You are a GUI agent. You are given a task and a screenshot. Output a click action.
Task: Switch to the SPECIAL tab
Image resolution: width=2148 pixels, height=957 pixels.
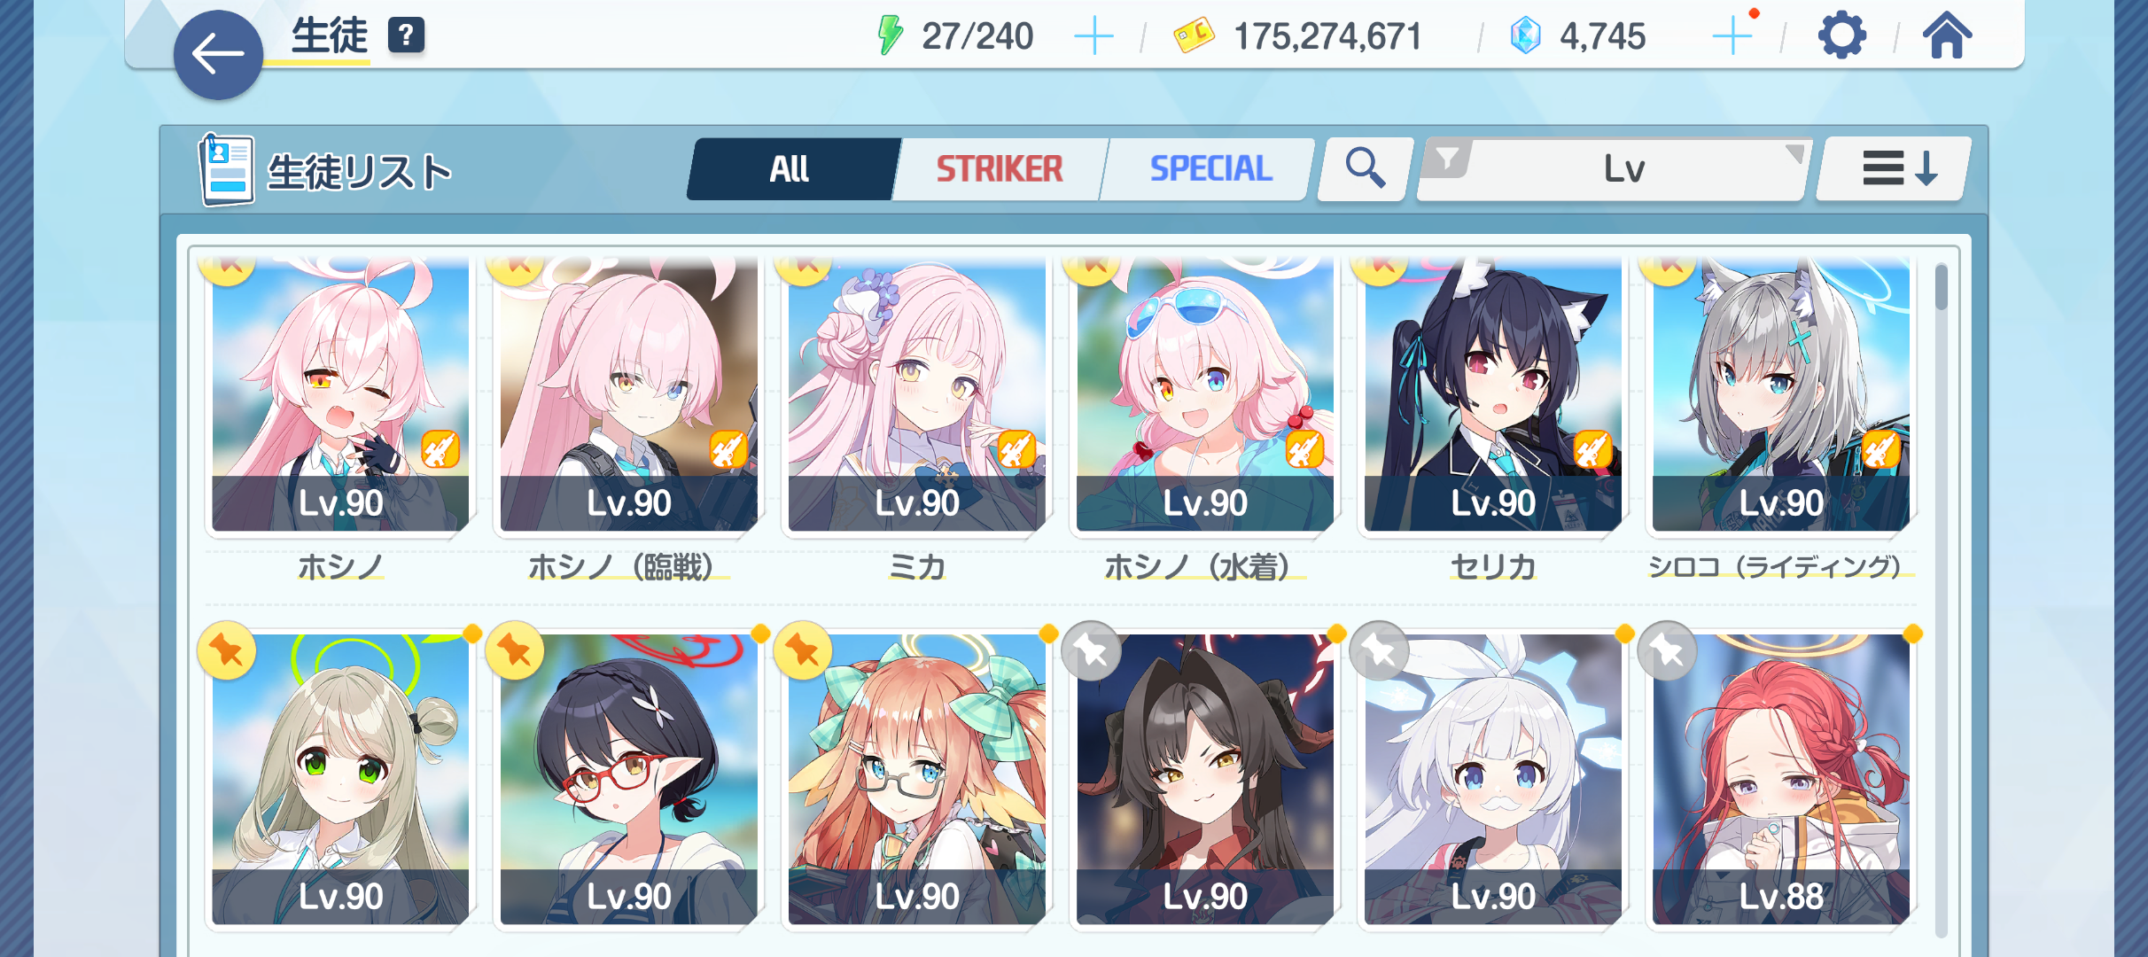[x=1210, y=168]
